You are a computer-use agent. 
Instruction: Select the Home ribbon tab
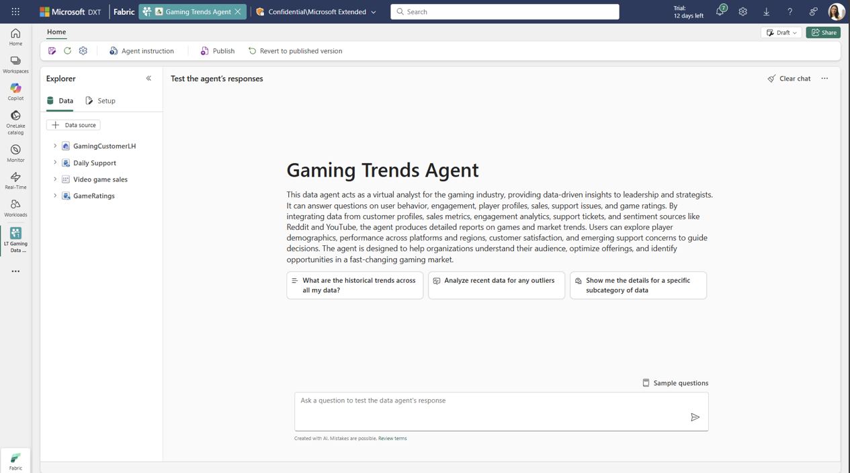pos(56,32)
